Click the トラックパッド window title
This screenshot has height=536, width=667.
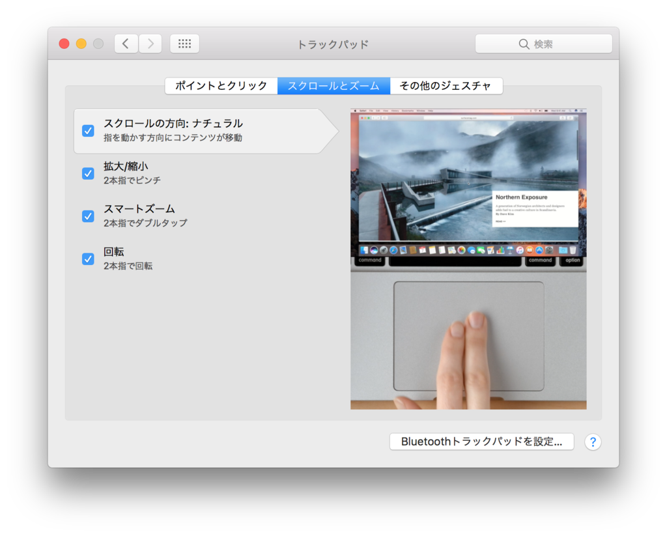333,44
